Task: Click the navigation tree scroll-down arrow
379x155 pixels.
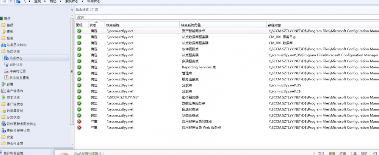Action: pos(72,144)
